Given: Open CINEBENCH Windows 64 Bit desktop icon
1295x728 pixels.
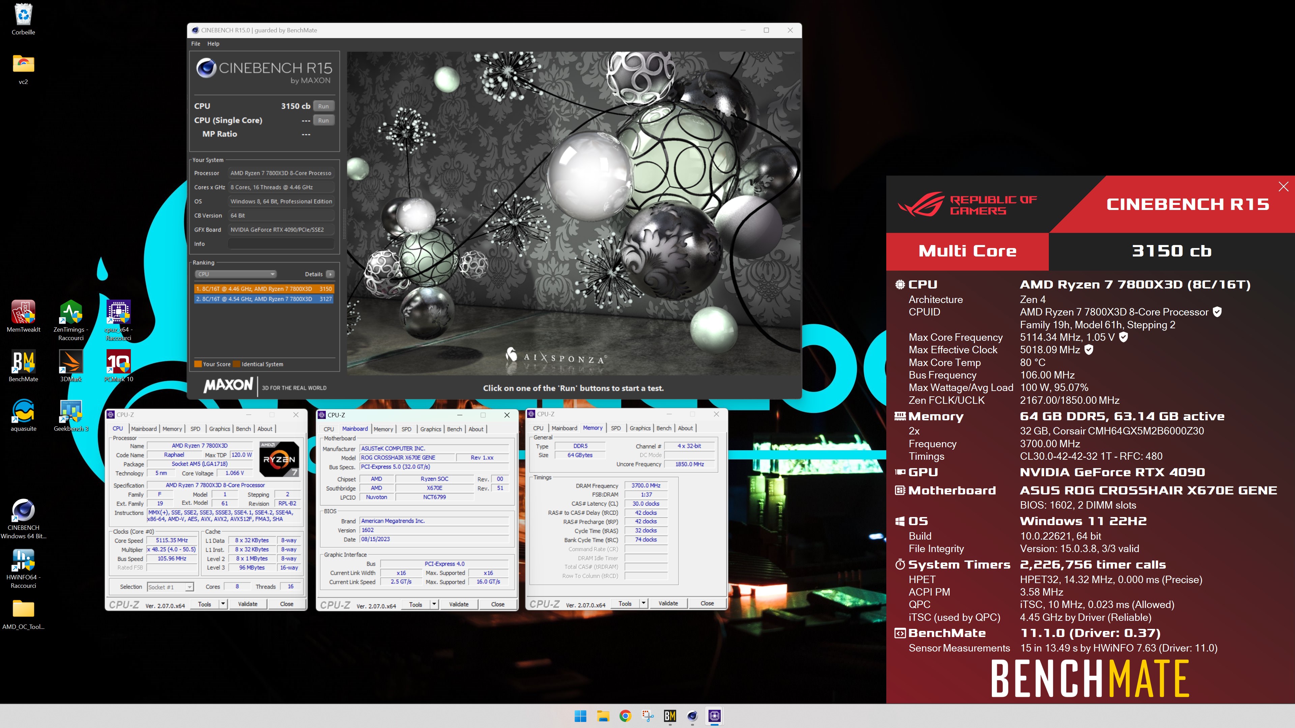Looking at the screenshot, I should tap(23, 511).
